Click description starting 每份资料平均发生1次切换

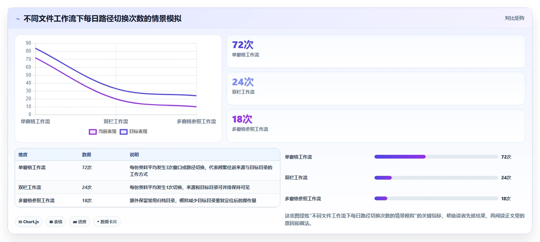click(x=190, y=188)
